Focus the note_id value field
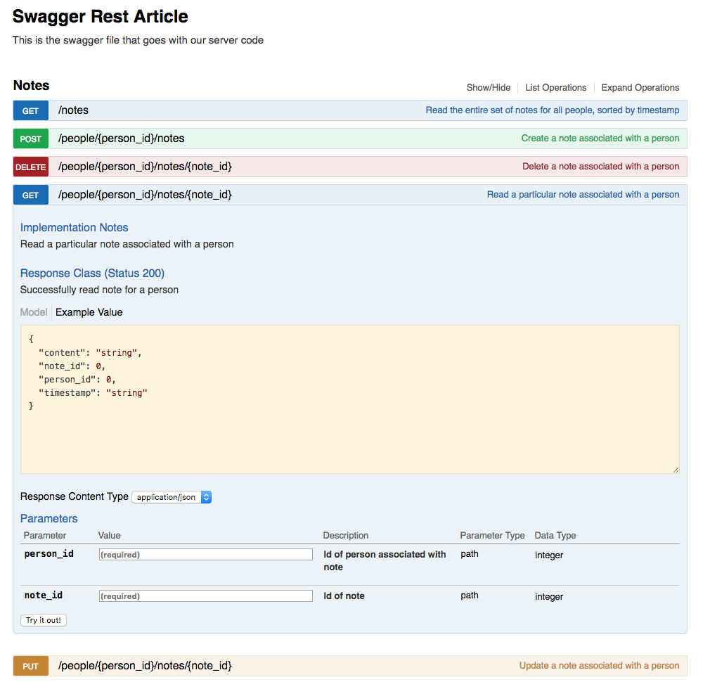Image resolution: width=710 pixels, height=682 pixels. [x=205, y=596]
